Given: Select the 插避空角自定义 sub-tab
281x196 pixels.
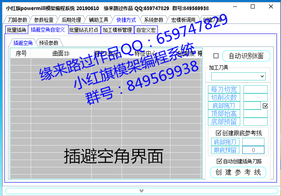Looking at the screenshot, I should [48, 30].
